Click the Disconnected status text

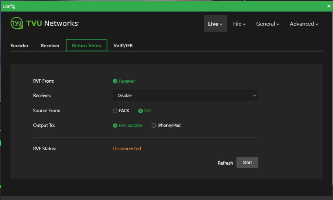pos(127,149)
